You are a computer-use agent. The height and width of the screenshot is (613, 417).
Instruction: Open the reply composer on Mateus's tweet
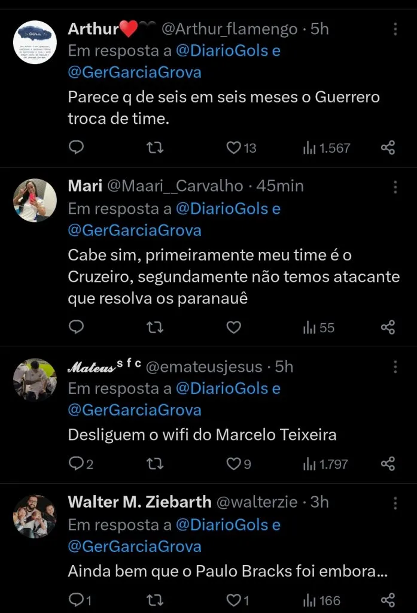tap(76, 463)
